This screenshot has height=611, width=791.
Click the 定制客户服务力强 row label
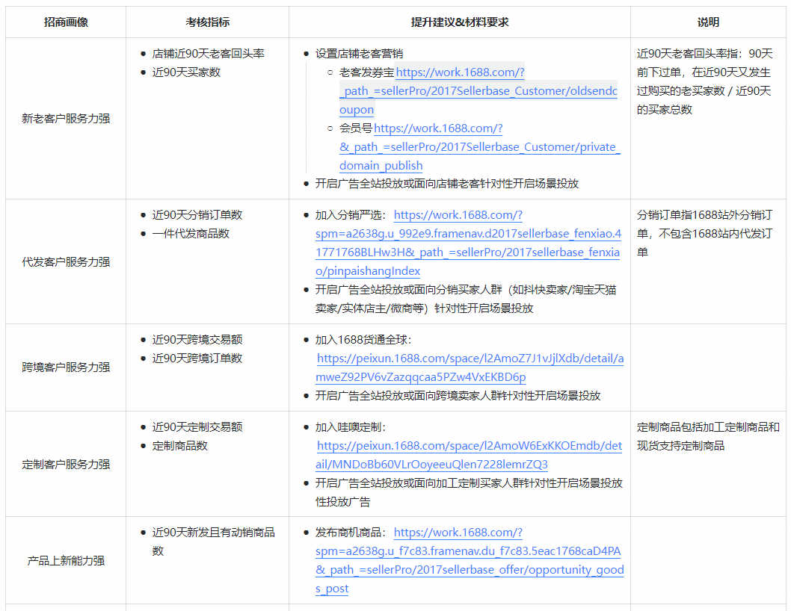[66, 465]
